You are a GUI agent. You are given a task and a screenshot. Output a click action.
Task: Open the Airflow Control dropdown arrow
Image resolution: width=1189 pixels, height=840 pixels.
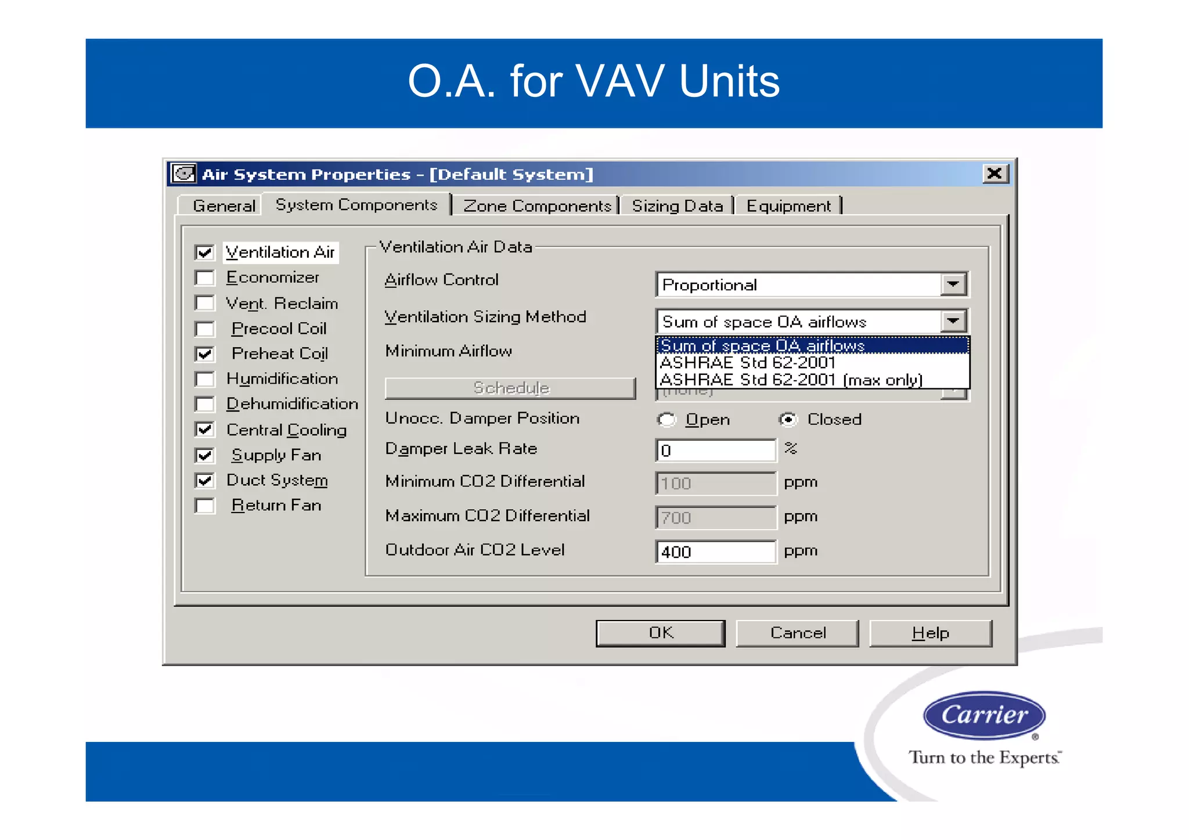953,284
